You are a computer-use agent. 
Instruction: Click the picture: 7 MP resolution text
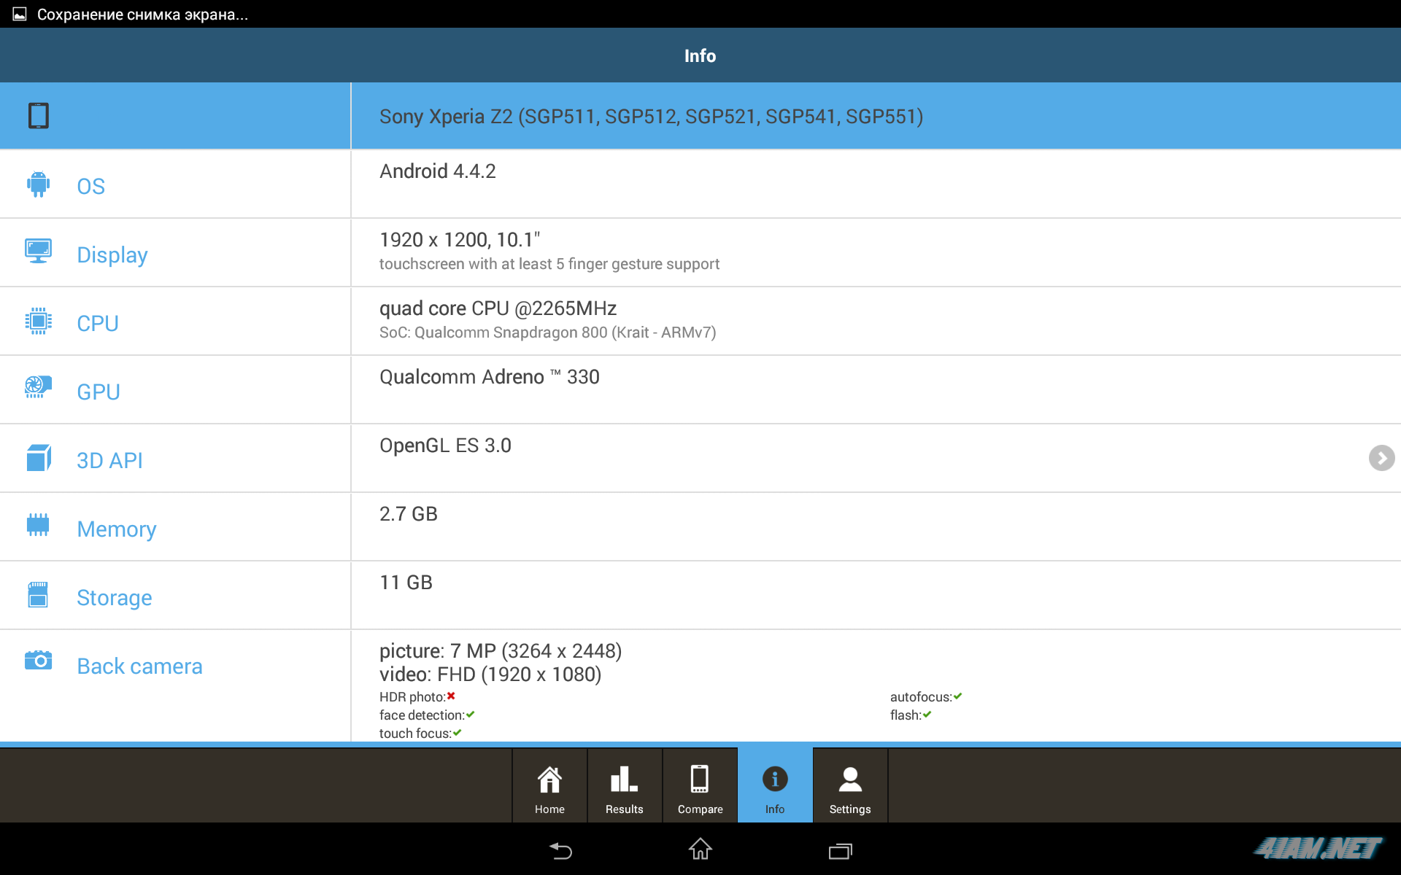pyautogui.click(x=501, y=651)
